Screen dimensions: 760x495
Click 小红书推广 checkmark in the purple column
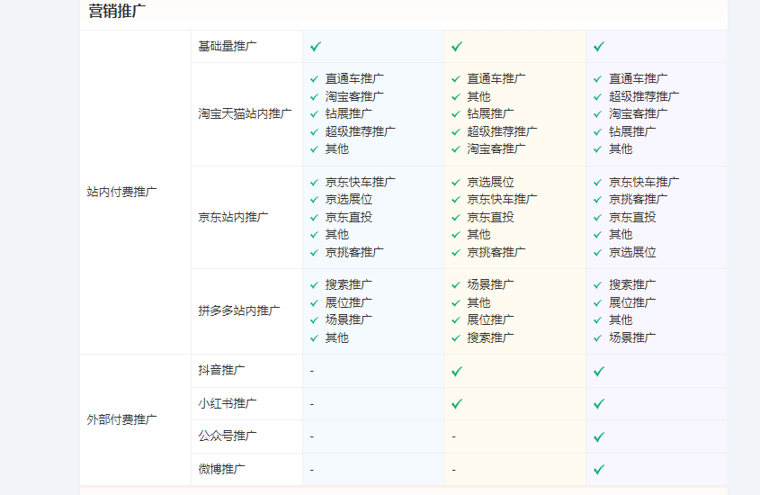pyautogui.click(x=599, y=404)
